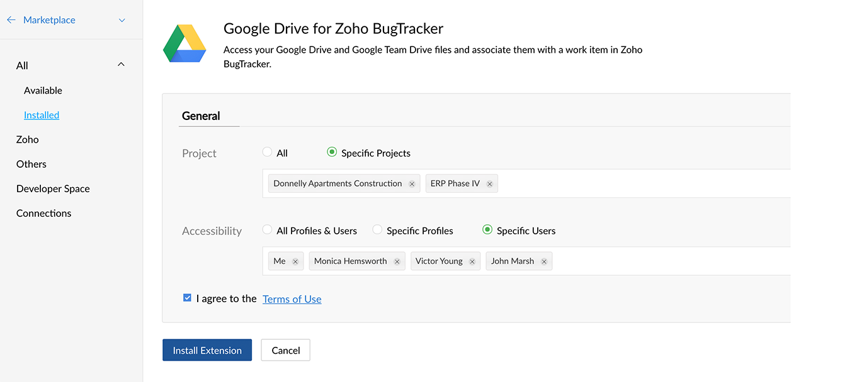Click the Accessibility field label
Screen dimensions: 857x382
(x=212, y=231)
